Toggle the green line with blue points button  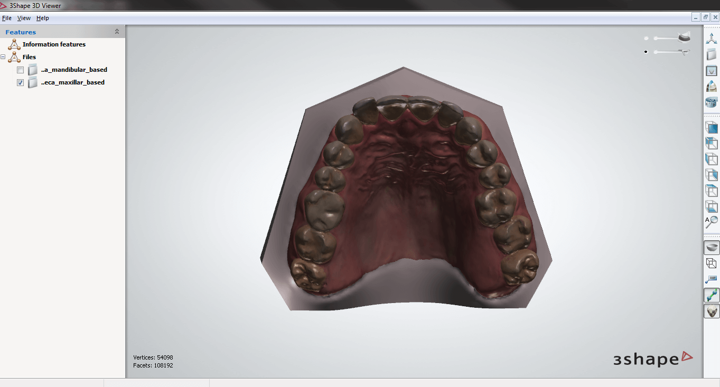712,295
